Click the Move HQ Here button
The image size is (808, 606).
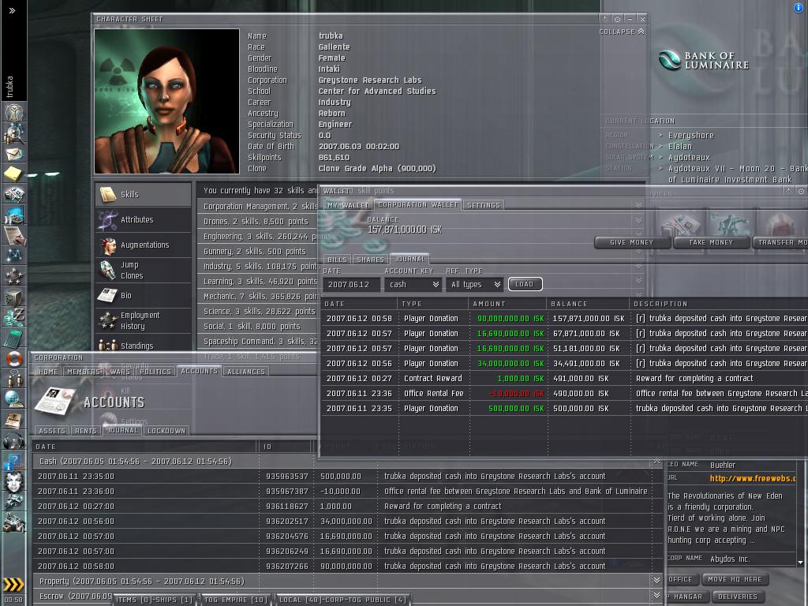[735, 579]
